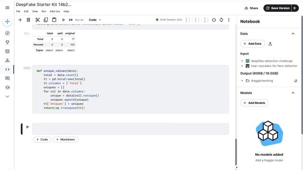Click the session power button icon
The height and width of the screenshot is (170, 303).
coord(214,20)
